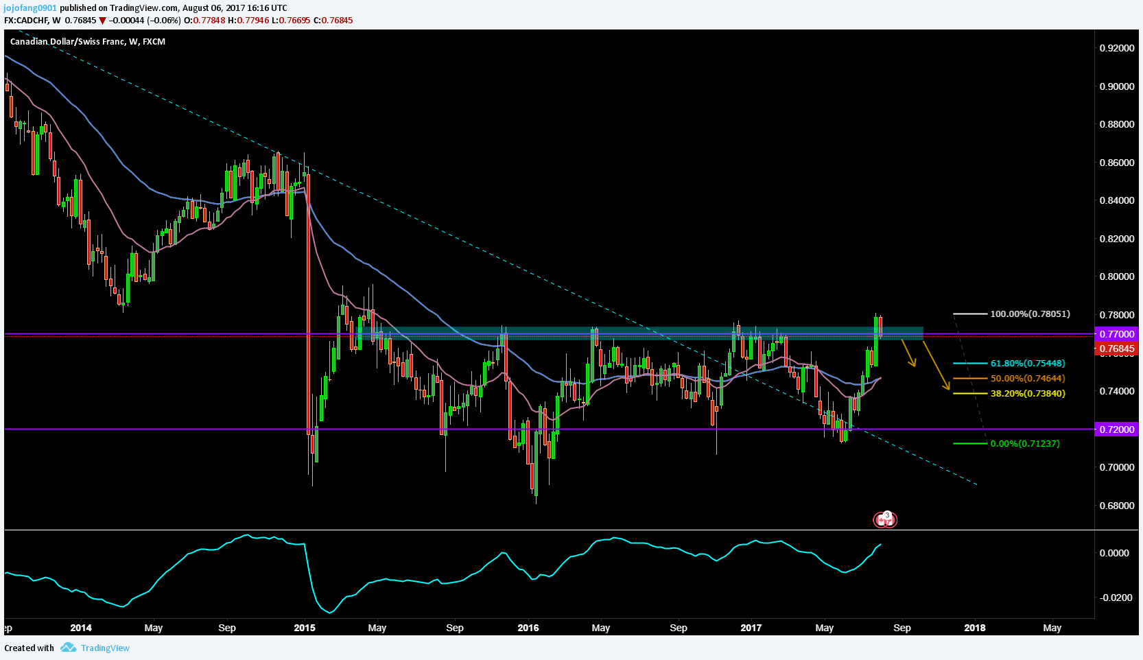Click the red down-triangle price change indicator
This screenshot has height=660, width=1143.
(x=102, y=21)
